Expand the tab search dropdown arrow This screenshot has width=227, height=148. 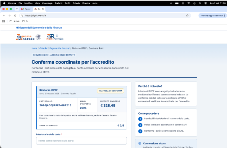pyautogui.click(x=17, y=9)
